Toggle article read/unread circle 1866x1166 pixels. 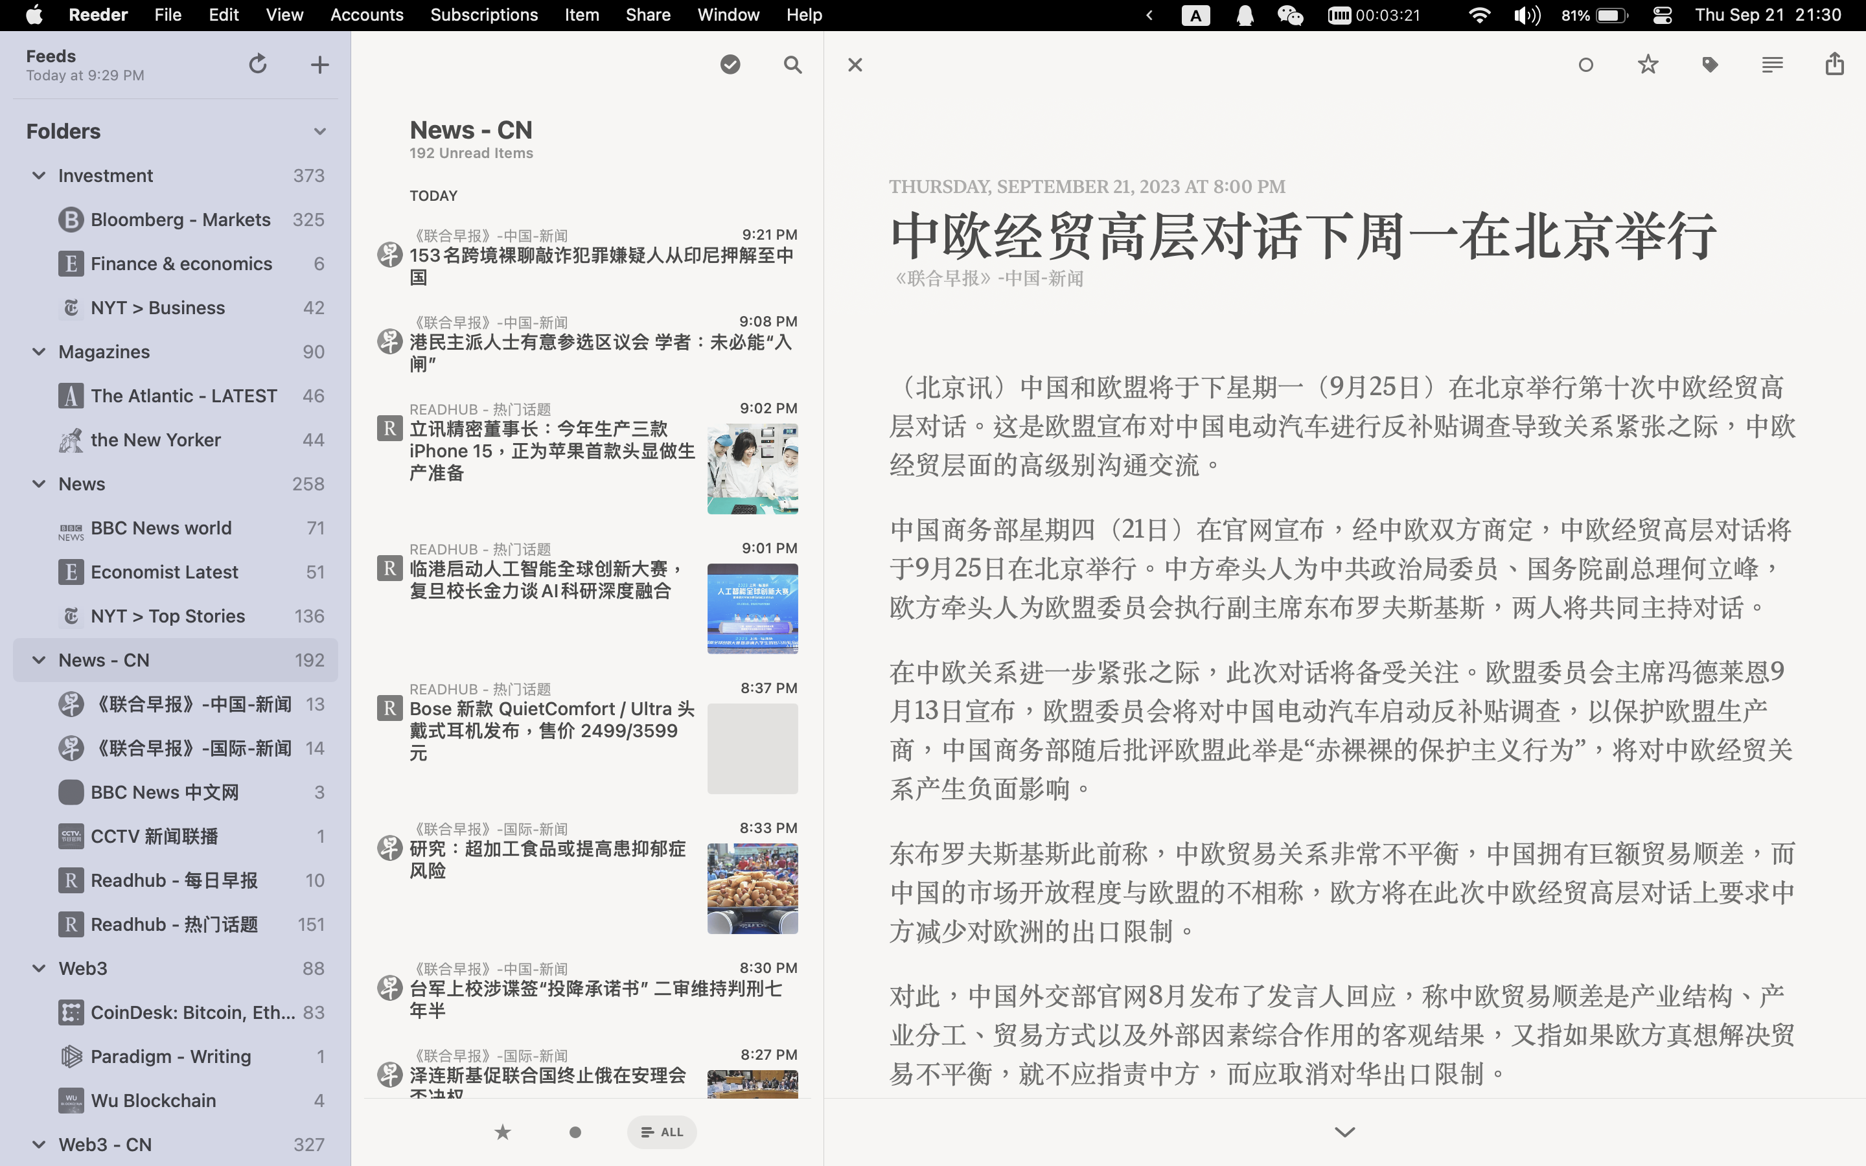pyautogui.click(x=1585, y=65)
